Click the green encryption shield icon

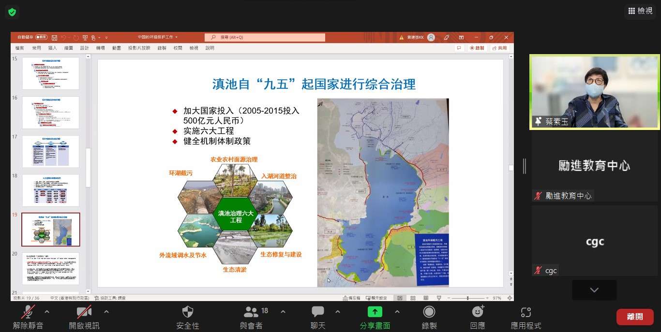pyautogui.click(x=12, y=12)
